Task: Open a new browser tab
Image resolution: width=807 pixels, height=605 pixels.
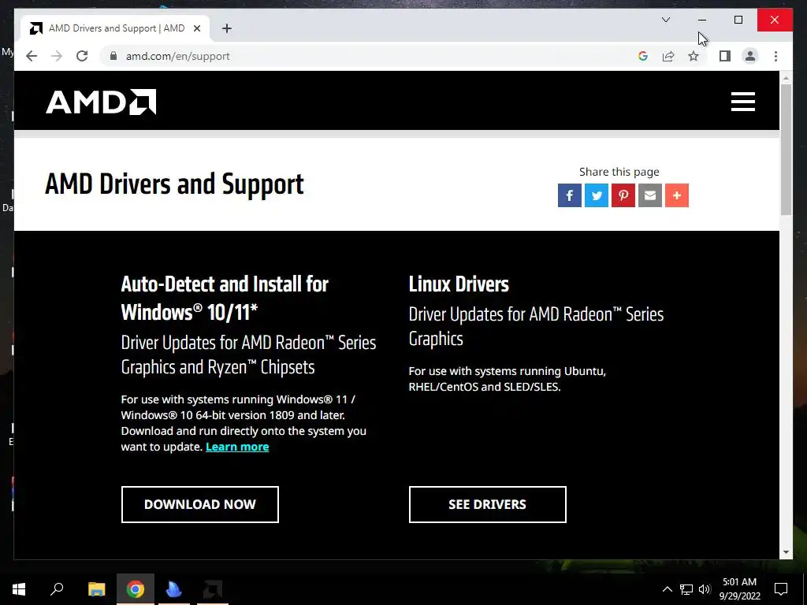Action: [226, 28]
